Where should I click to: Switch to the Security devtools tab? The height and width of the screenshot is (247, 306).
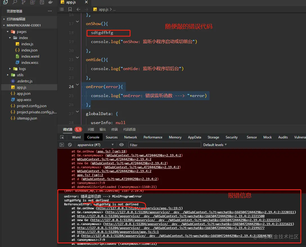pos(231,137)
